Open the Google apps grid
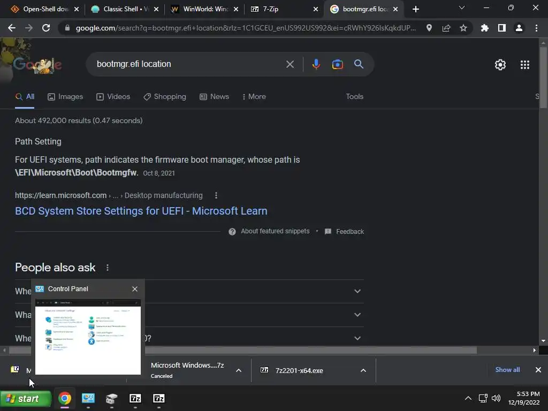Screen dimensions: 548x411 (x=525, y=65)
